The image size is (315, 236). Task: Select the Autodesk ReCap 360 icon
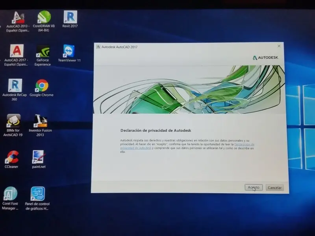[15, 90]
